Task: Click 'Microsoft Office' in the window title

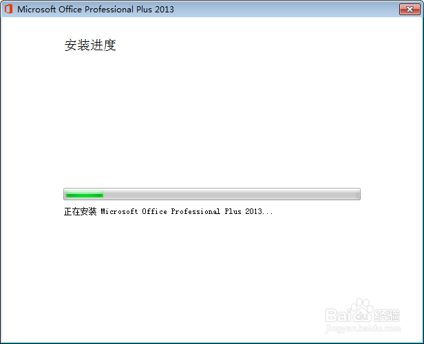Action: coord(50,9)
